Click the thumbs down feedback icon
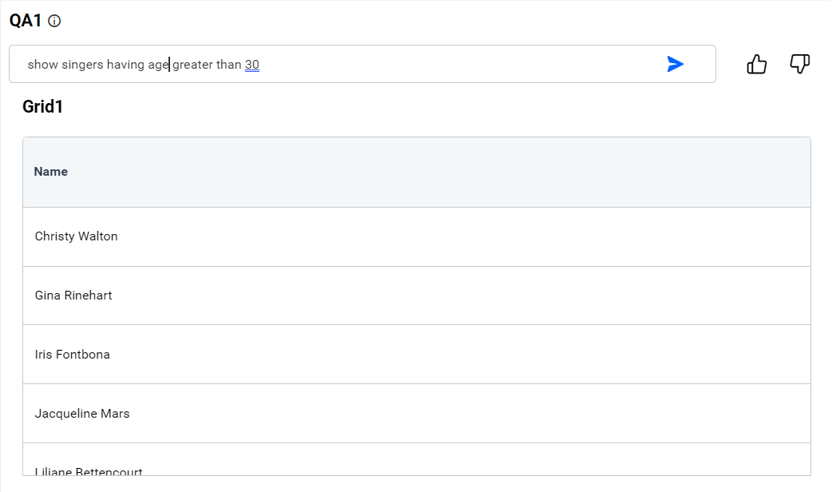 point(799,64)
